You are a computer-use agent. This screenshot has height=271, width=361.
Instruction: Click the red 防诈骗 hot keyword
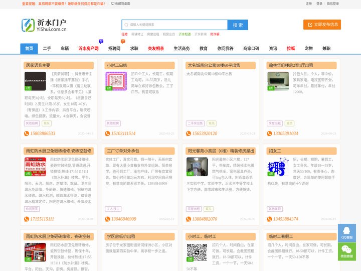(x=215, y=34)
